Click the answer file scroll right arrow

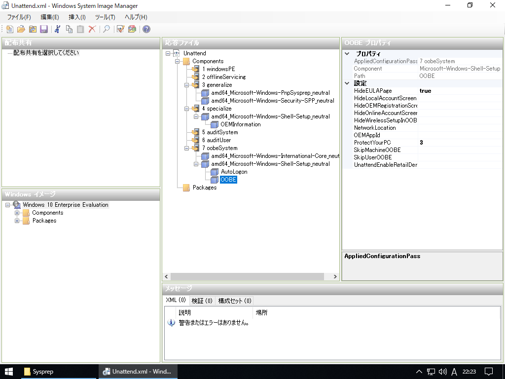click(x=335, y=276)
